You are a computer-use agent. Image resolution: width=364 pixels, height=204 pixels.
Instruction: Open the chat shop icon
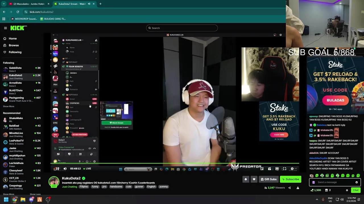[x=326, y=190]
